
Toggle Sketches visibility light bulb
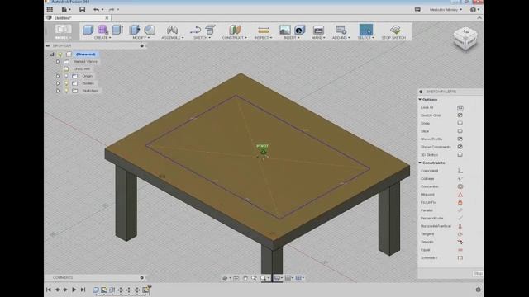point(66,91)
